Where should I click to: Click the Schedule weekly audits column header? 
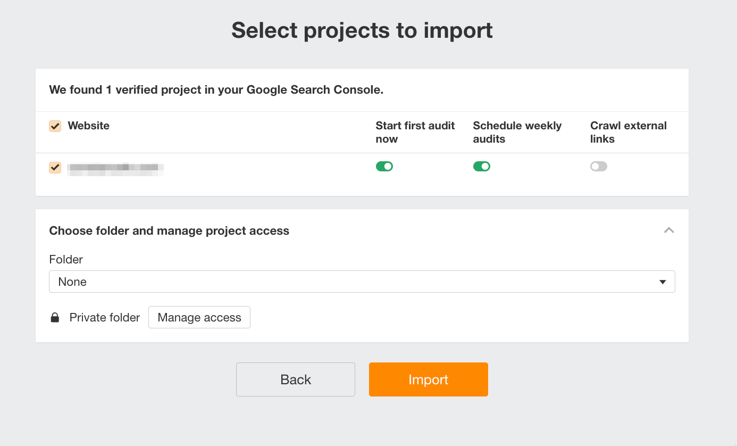(517, 132)
